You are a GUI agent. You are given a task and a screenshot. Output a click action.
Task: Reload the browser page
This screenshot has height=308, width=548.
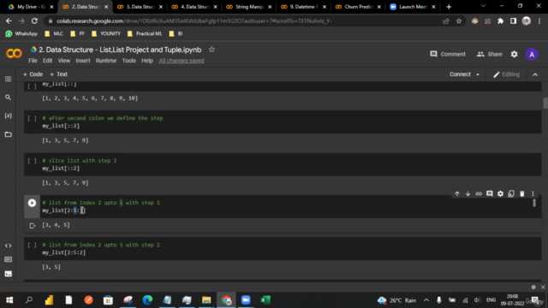34,21
